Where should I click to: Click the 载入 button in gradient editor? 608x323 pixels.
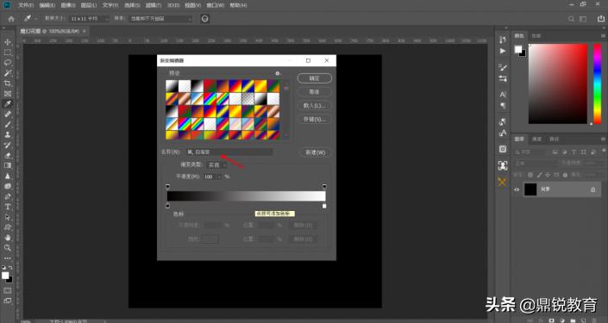click(x=315, y=105)
